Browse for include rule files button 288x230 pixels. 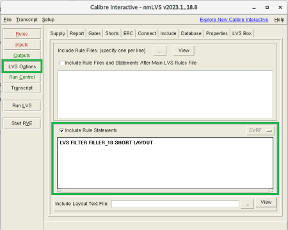(x=159, y=50)
